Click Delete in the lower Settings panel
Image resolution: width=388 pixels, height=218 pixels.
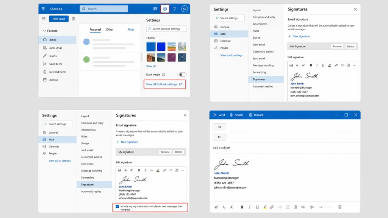(x=178, y=152)
